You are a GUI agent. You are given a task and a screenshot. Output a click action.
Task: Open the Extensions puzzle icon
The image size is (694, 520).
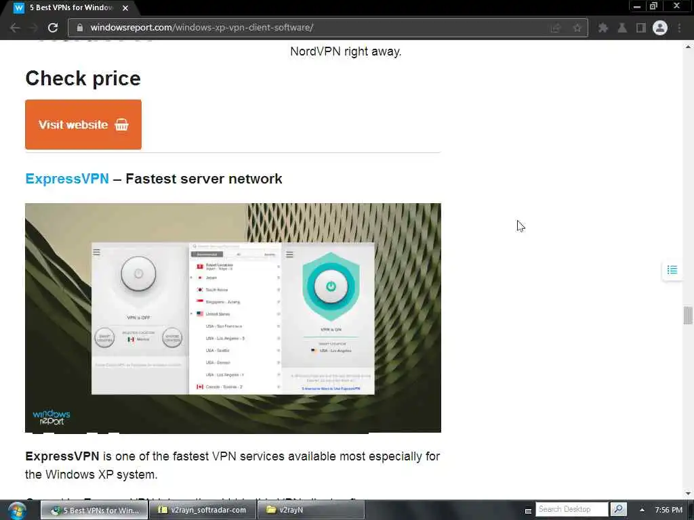click(603, 28)
